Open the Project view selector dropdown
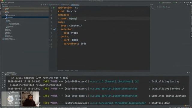Viewport: 192px width, 108px height. pyautogui.click(x=5, y=5)
